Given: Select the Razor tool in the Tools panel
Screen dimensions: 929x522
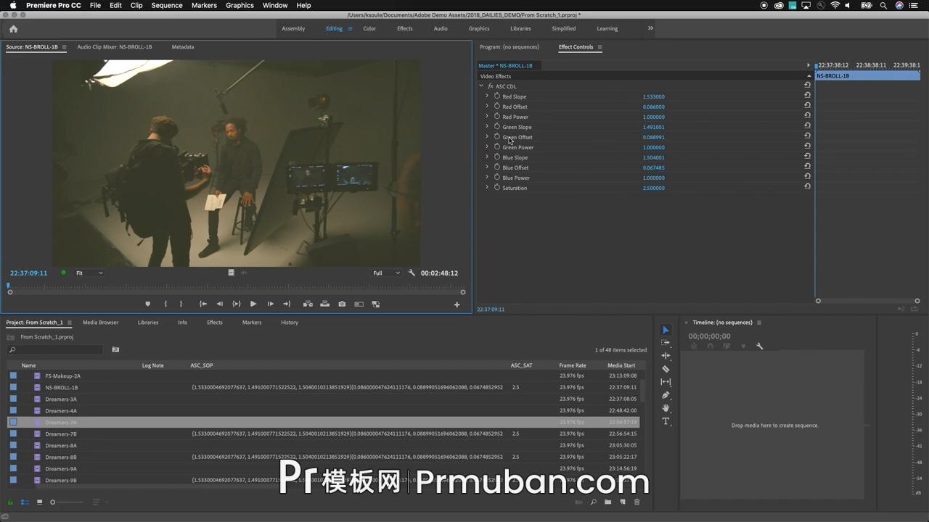Looking at the screenshot, I should click(x=666, y=368).
